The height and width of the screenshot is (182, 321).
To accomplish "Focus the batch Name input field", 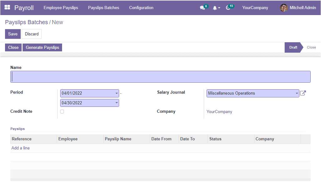I will tap(160, 77).
